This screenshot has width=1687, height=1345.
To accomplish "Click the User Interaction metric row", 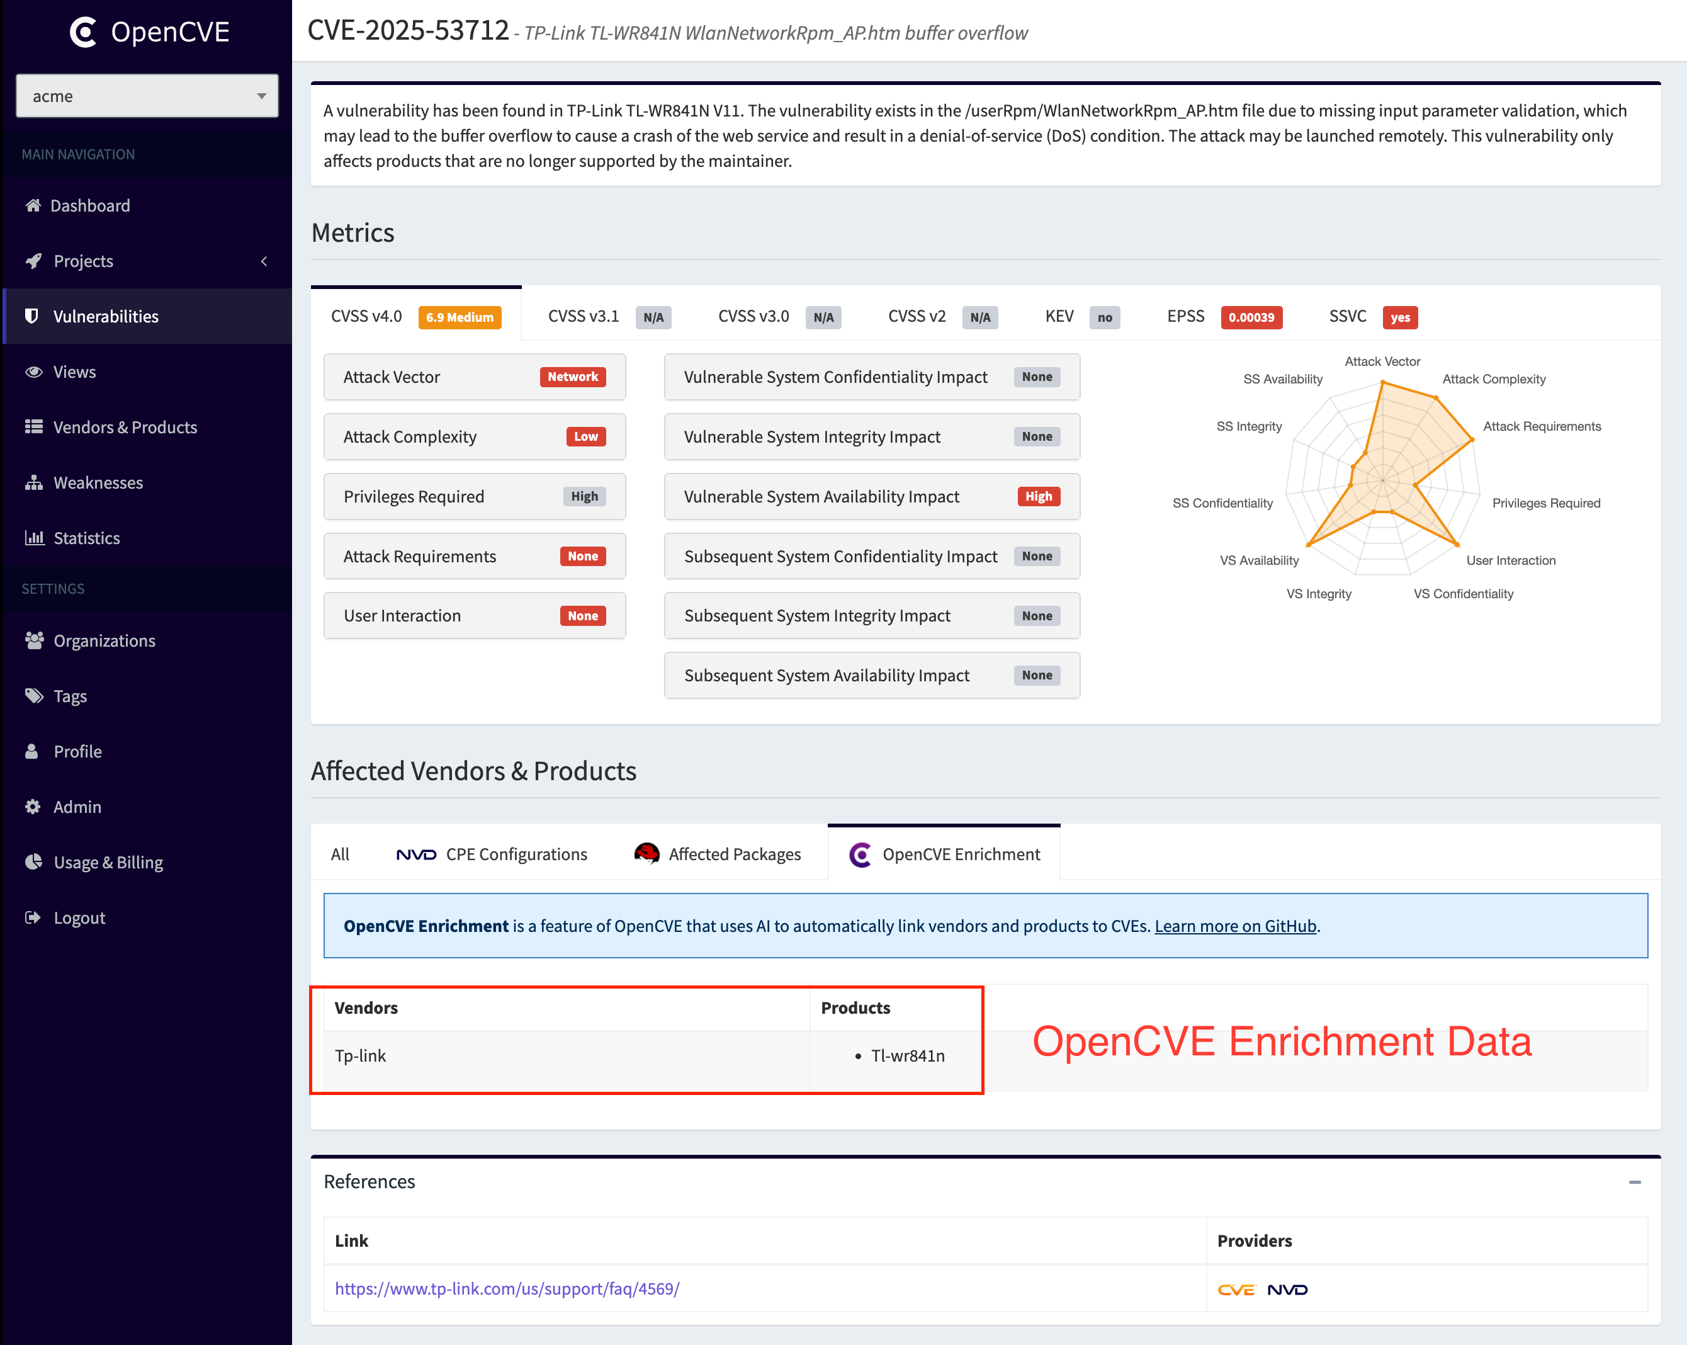I will (474, 615).
